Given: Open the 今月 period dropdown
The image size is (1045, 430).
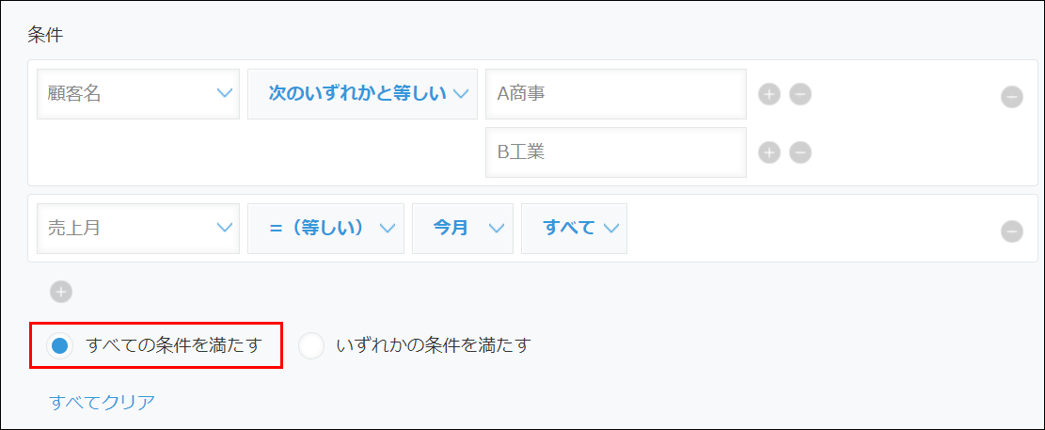Looking at the screenshot, I should click(x=462, y=228).
